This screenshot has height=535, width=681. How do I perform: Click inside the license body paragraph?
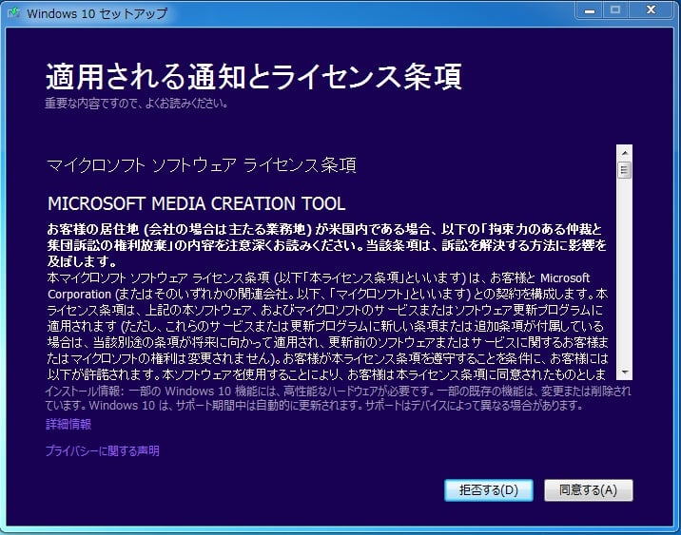[323, 323]
